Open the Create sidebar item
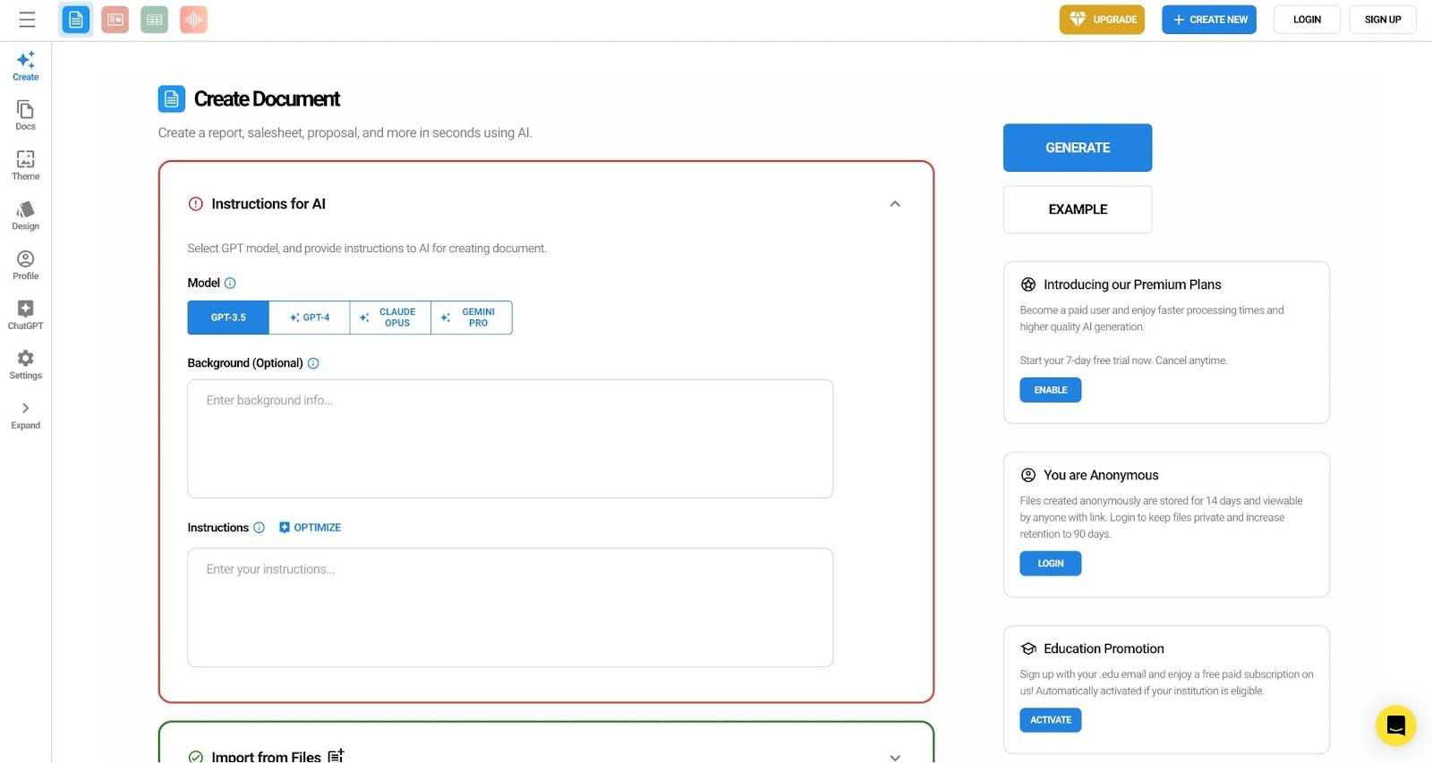Screen dimensions: 1432x763 26,66
